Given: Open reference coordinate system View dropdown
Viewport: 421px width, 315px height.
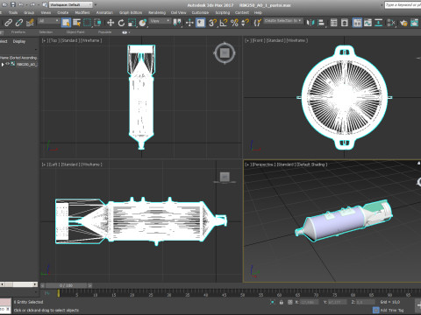Looking at the screenshot, I should 160,21.
